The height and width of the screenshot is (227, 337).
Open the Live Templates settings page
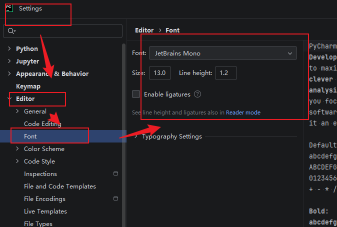click(x=45, y=211)
